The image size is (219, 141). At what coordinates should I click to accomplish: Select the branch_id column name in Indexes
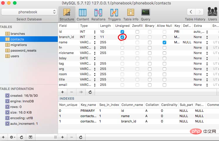(129, 121)
